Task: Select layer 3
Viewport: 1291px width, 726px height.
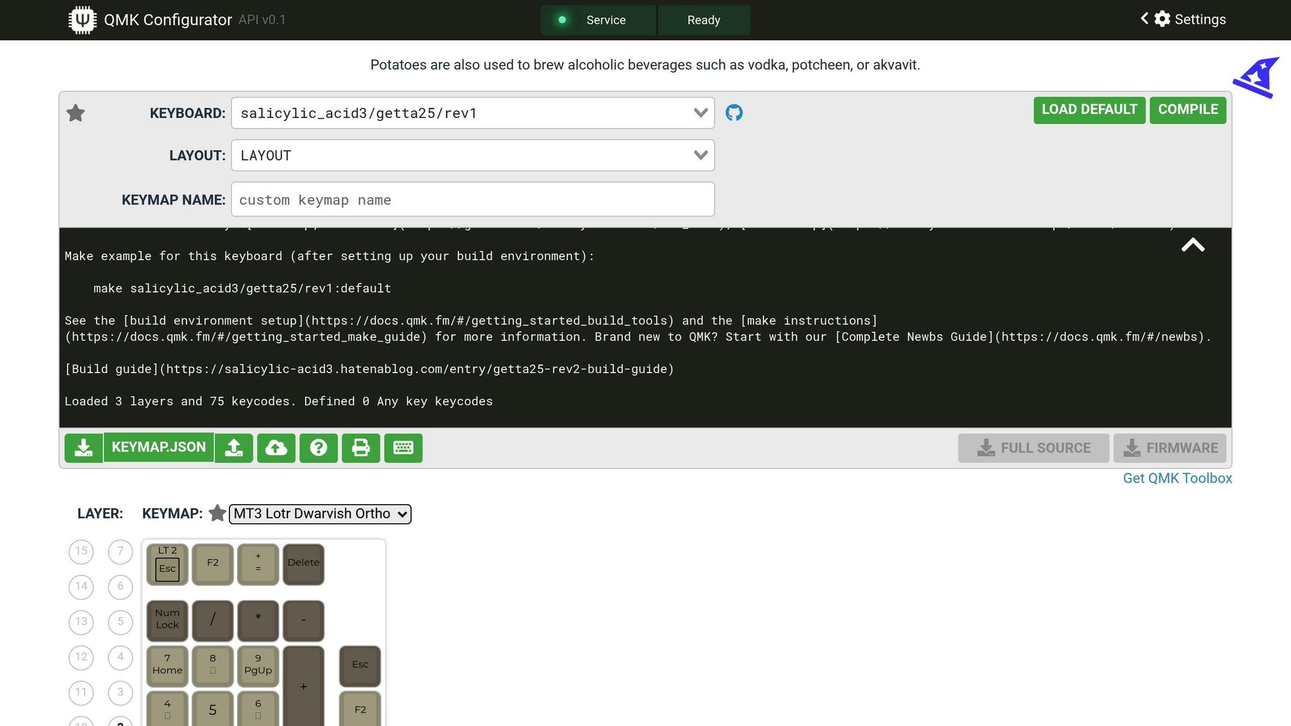Action: click(x=120, y=693)
